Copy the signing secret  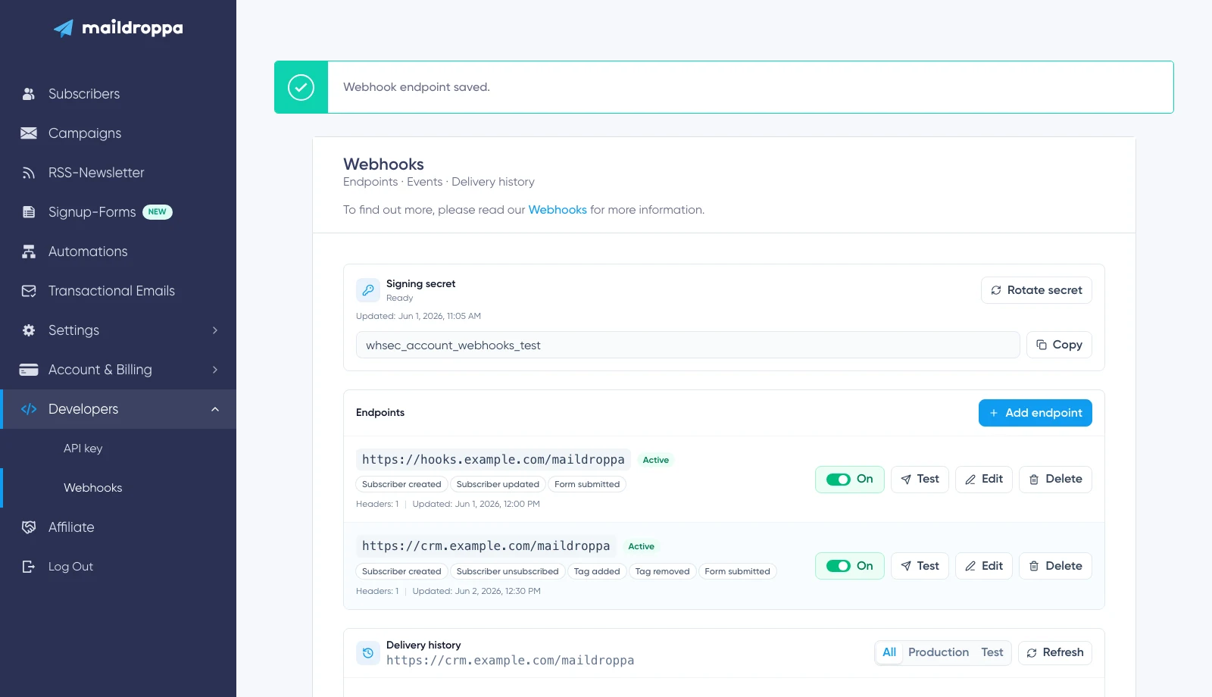tap(1059, 345)
